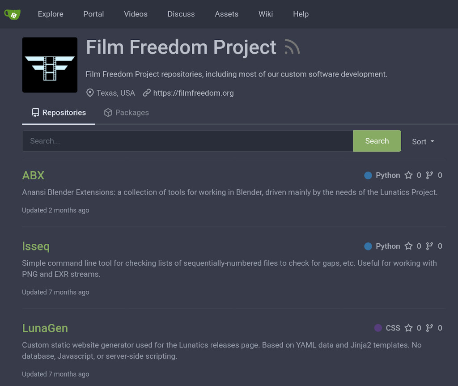Focus the repository search input field
Image resolution: width=458 pixels, height=386 pixels.
point(187,141)
